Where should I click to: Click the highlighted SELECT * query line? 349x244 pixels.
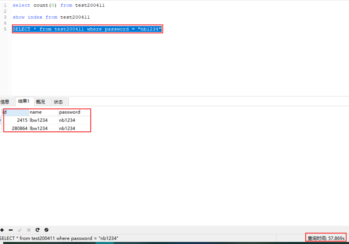coord(87,29)
